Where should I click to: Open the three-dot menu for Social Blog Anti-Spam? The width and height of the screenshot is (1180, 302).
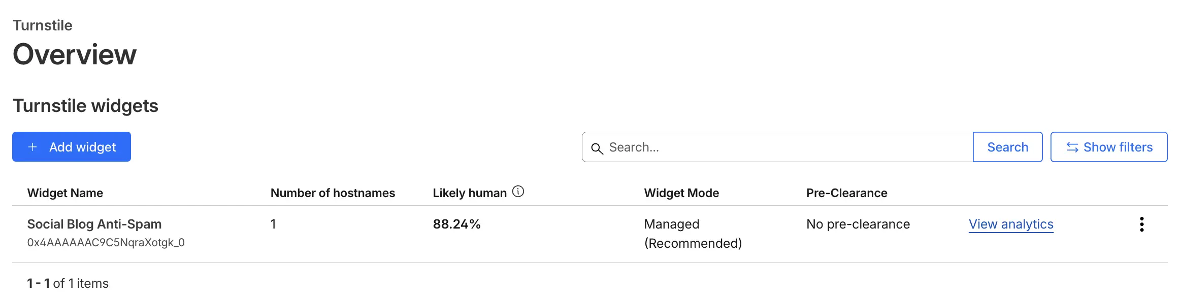click(1141, 224)
